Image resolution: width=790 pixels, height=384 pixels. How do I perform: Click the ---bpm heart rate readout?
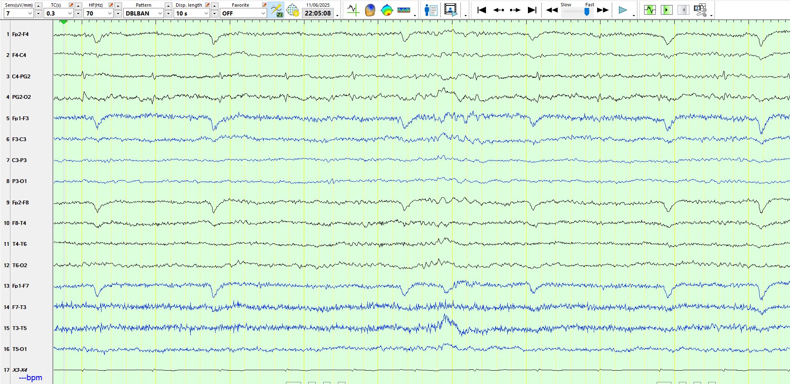pos(31,378)
